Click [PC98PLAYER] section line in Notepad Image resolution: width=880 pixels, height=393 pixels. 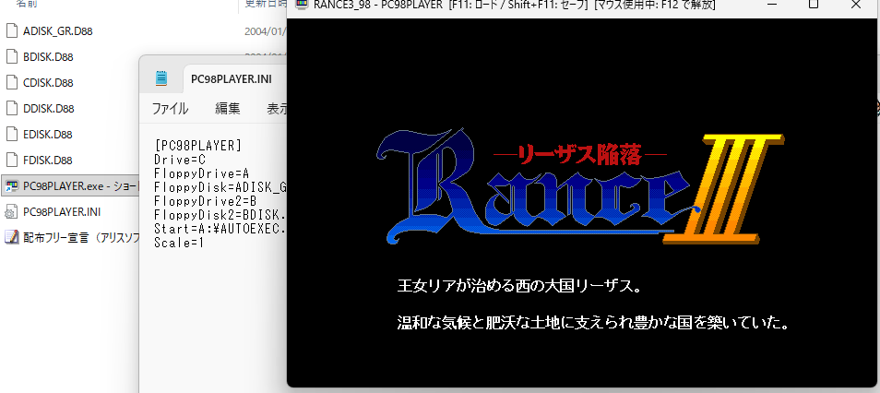[x=197, y=146]
